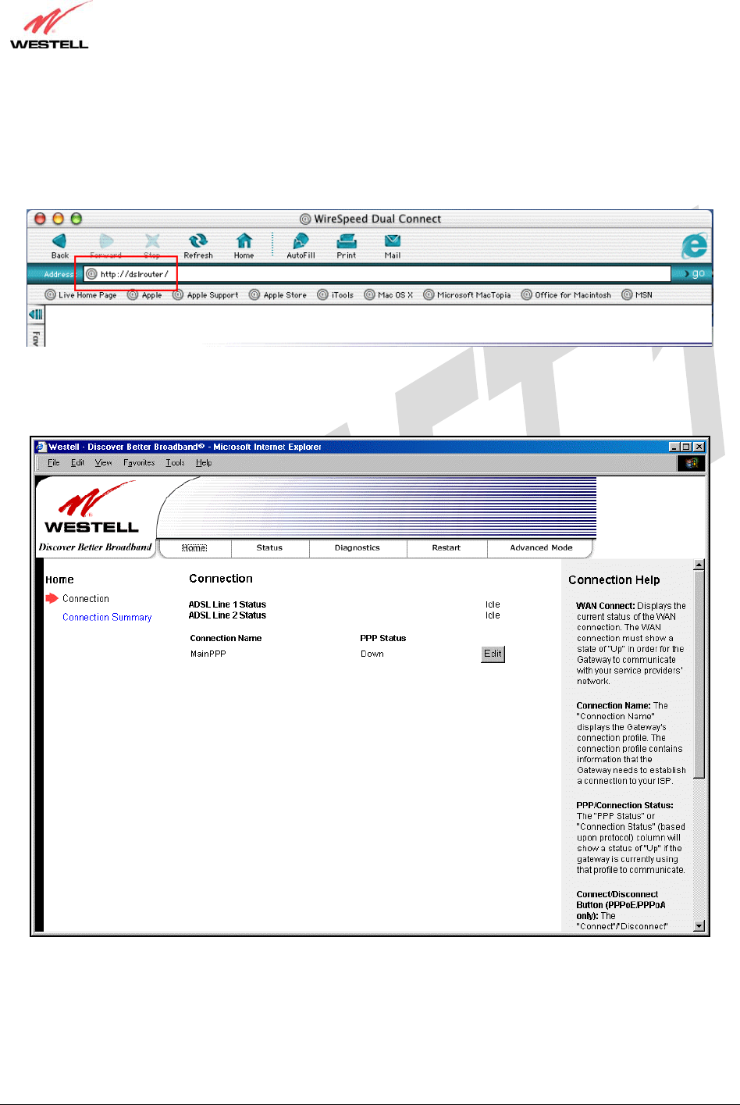Open the Office for Macintosh favorite
Screen dimensions: 740x1105
[566, 295]
